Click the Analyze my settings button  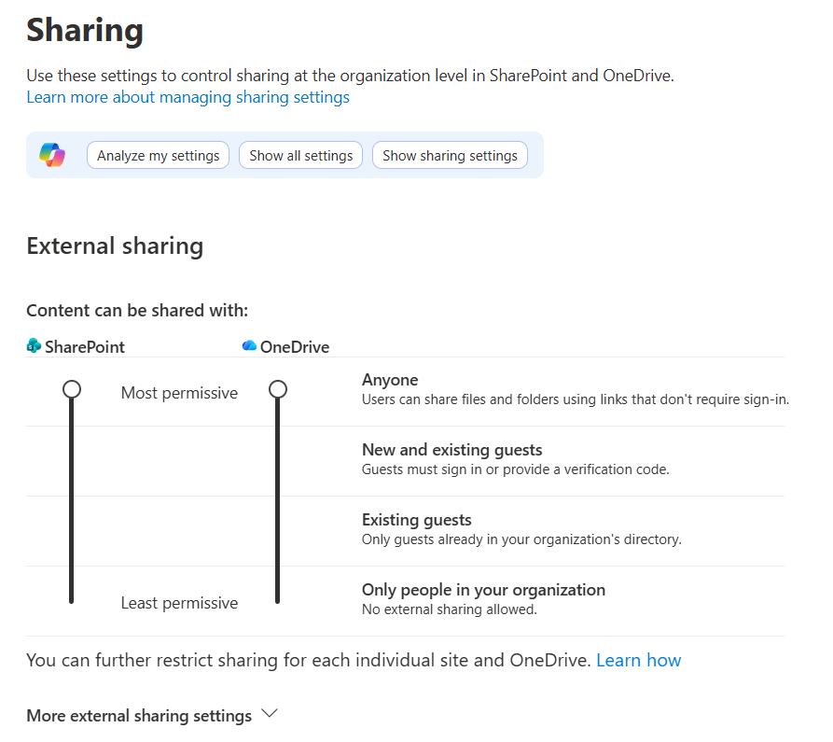(158, 155)
